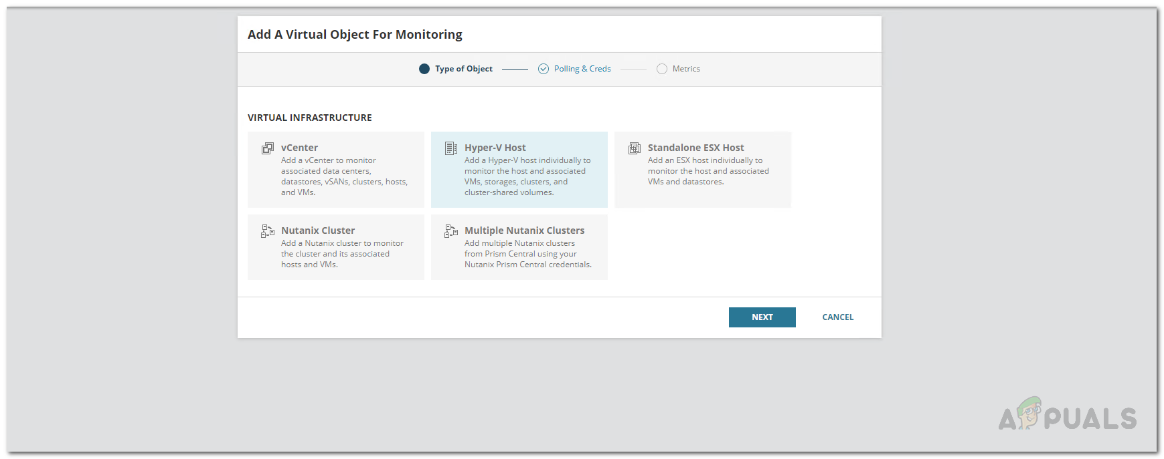1164x459 pixels.
Task: Select the Multiple Nutanix Clusters title
Action: coord(524,231)
